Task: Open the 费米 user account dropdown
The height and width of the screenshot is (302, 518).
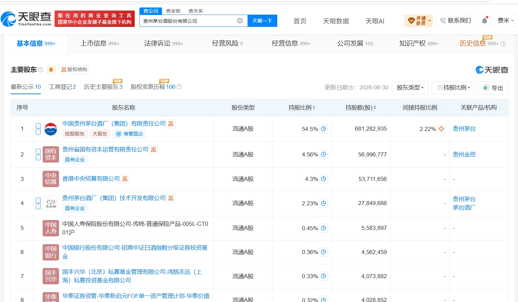Action: pyautogui.click(x=506, y=21)
